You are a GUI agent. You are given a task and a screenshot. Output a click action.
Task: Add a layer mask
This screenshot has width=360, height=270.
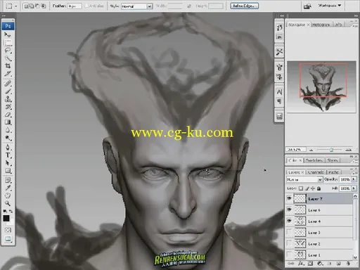click(x=310, y=264)
